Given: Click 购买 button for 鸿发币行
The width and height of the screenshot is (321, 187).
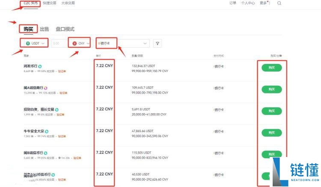Looking at the screenshot, I should [272, 68].
